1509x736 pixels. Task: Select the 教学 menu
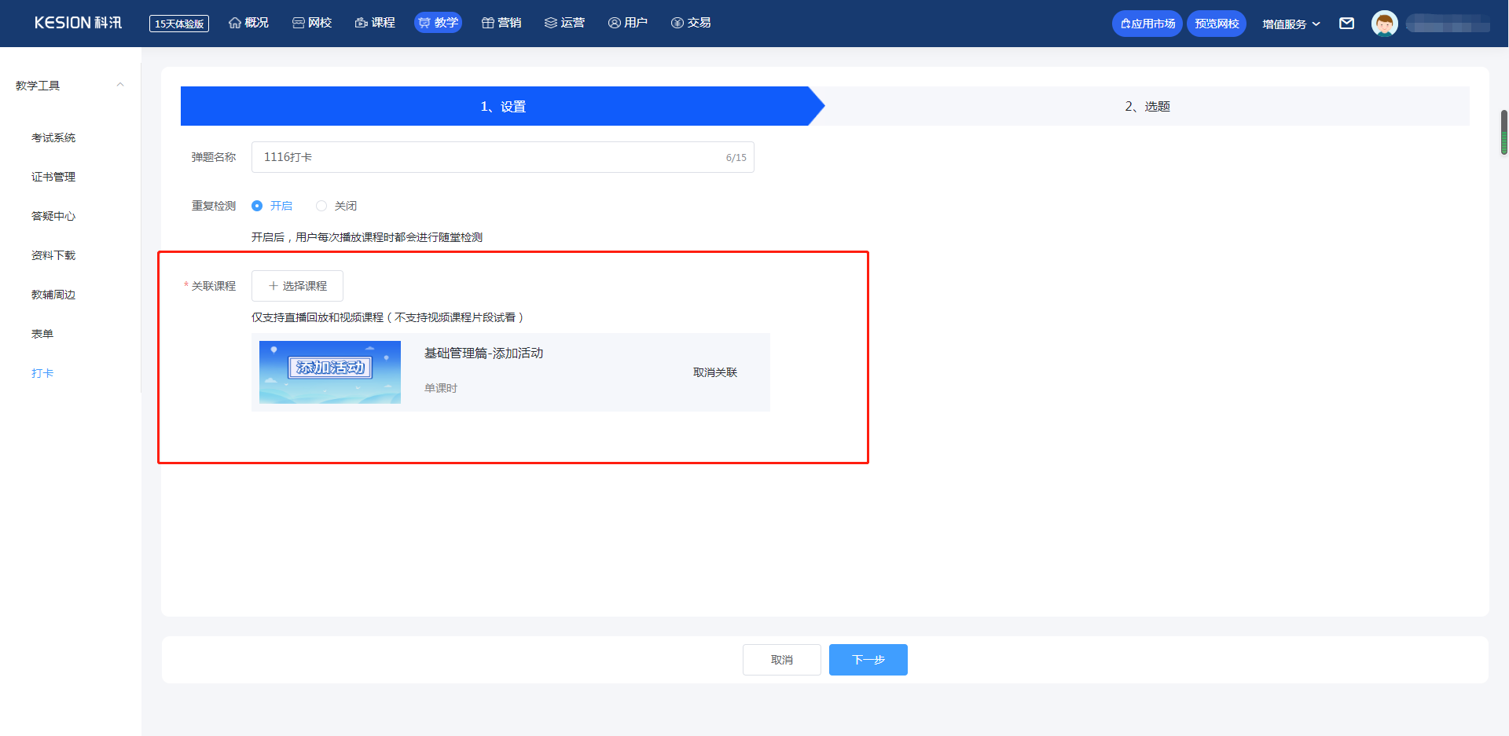[438, 23]
